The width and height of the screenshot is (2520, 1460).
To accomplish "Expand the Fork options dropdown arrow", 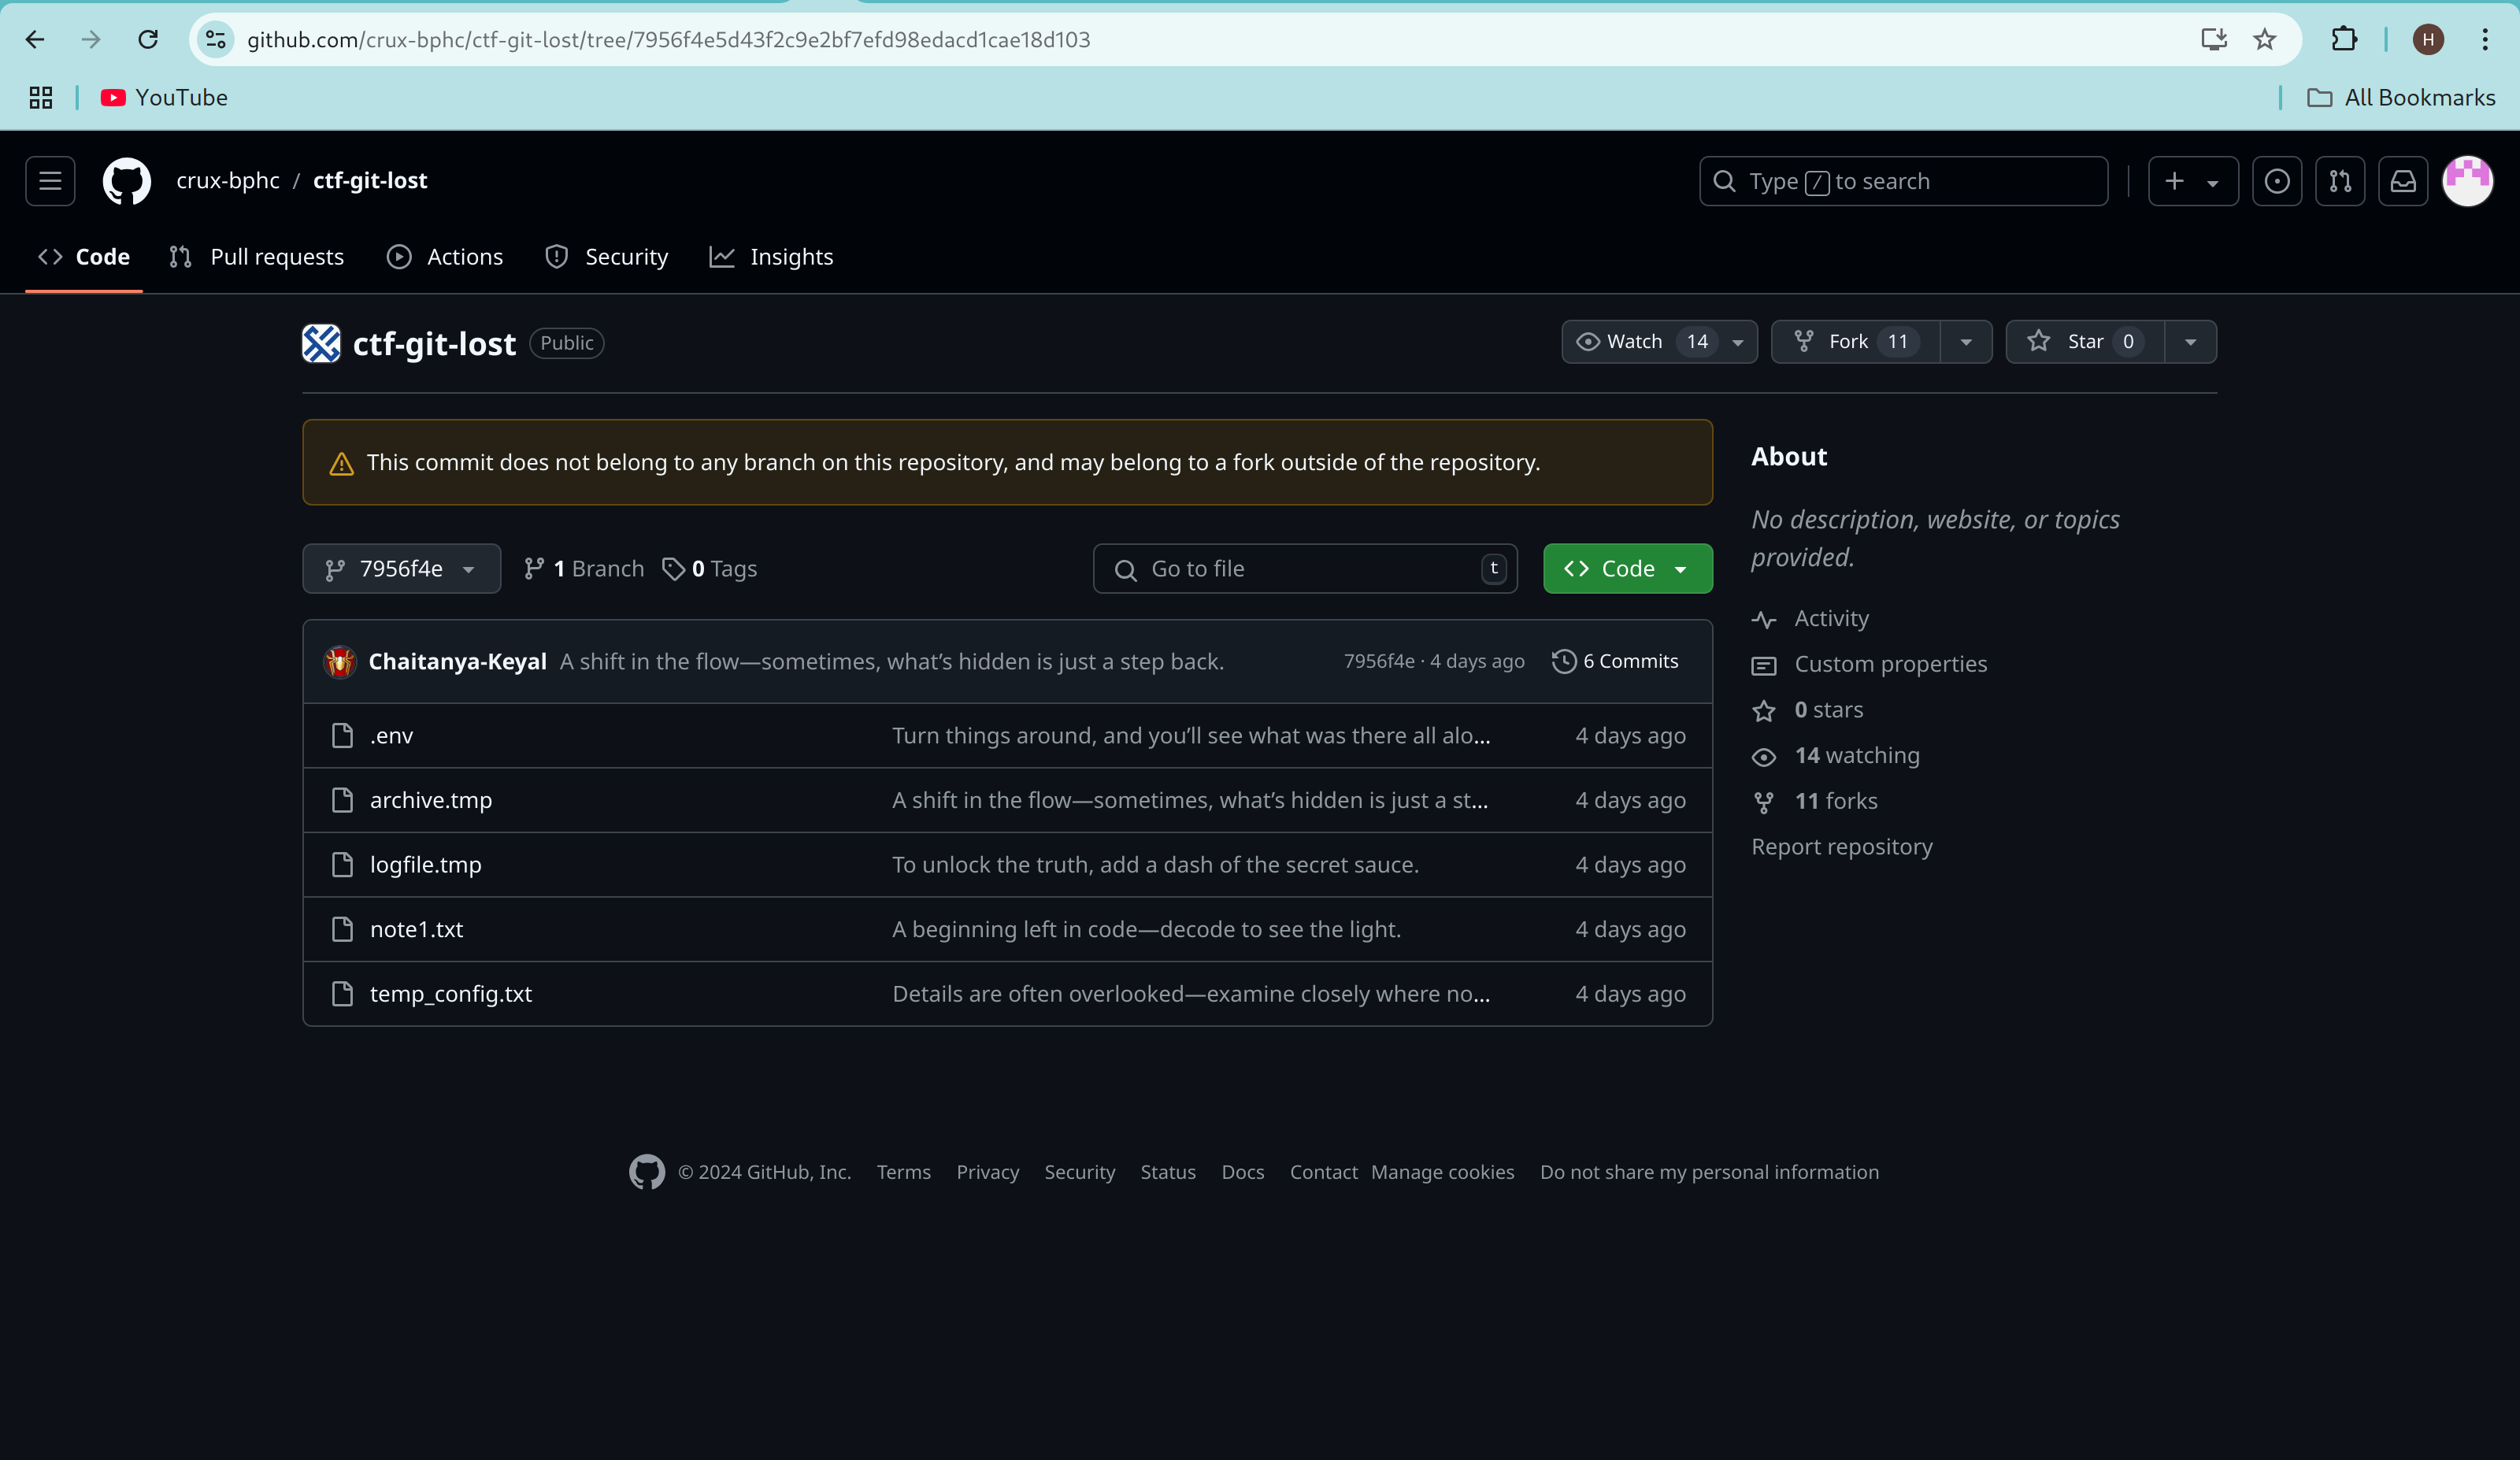I will tap(1966, 342).
